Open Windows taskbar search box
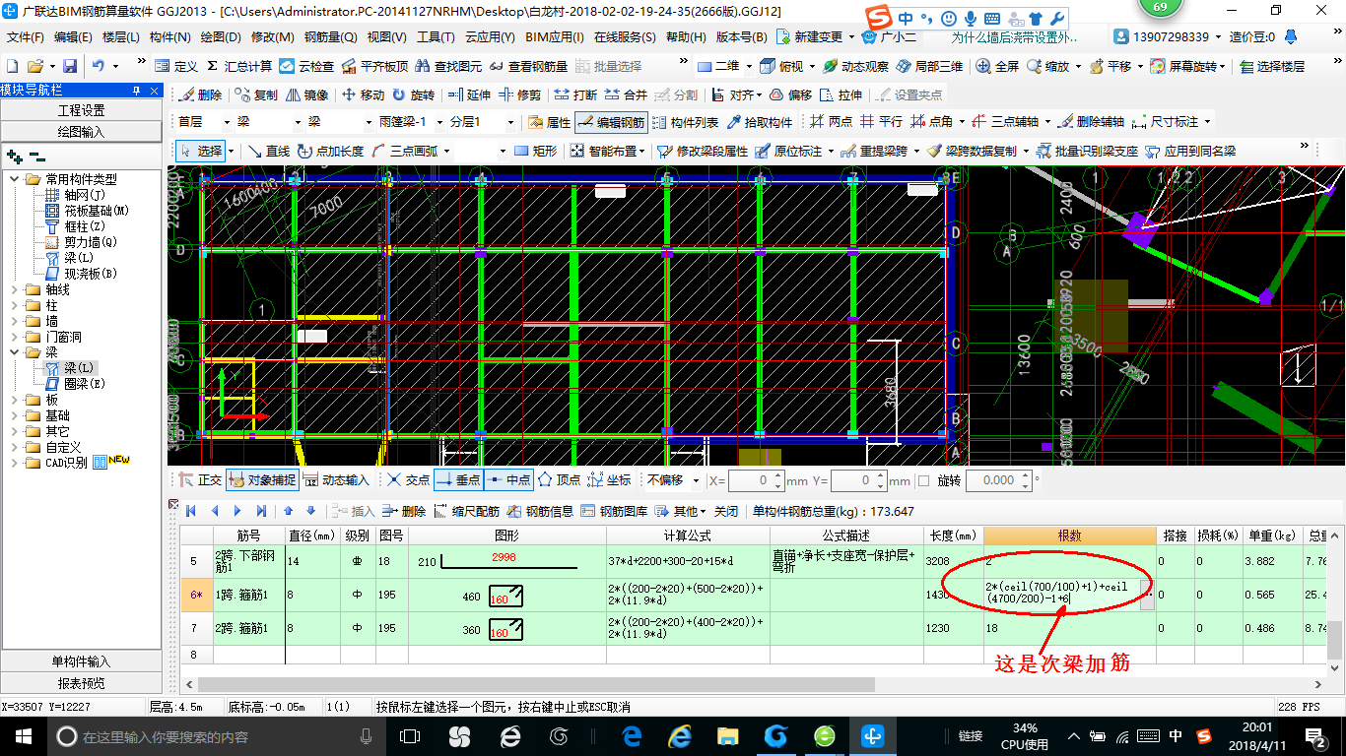 click(215, 736)
